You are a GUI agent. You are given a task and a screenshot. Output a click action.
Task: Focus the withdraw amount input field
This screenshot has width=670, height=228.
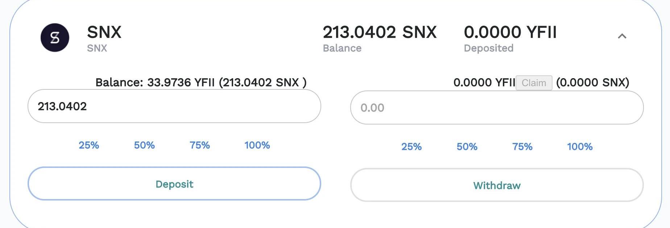click(497, 108)
